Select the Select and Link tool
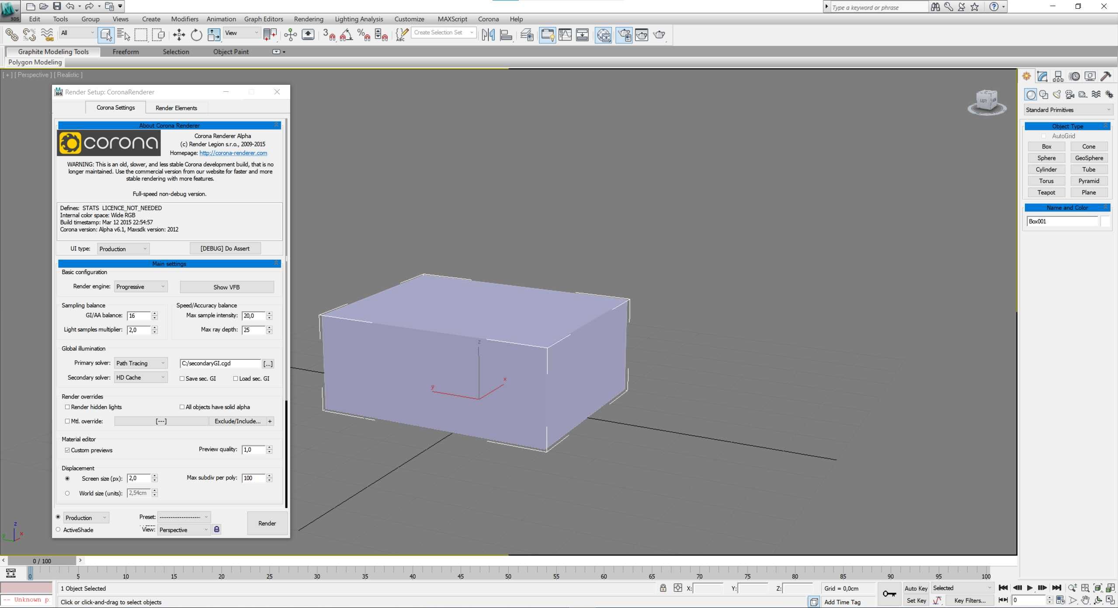Image resolution: width=1118 pixels, height=608 pixels. pos(11,34)
